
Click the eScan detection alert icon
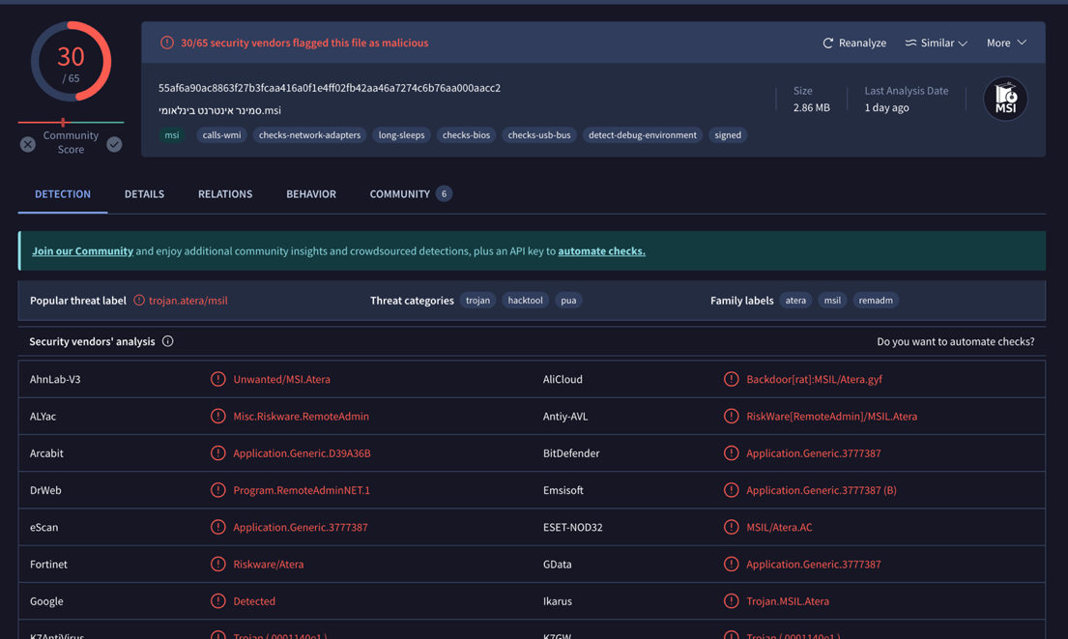tap(218, 527)
